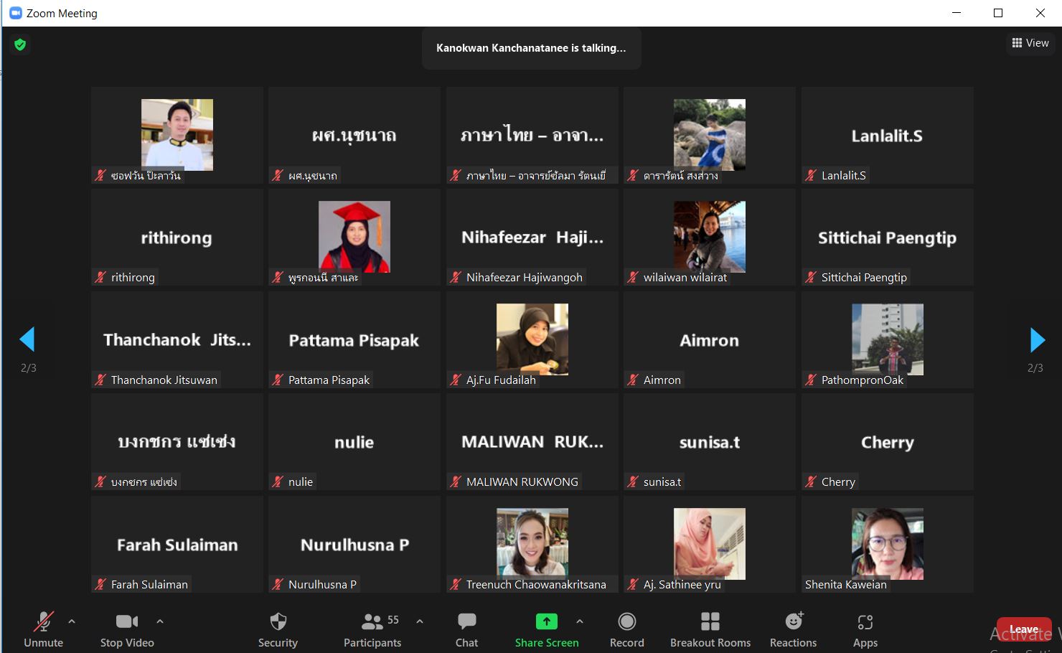Go to previous gallery page arrow
This screenshot has width=1062, height=653.
[x=27, y=339]
